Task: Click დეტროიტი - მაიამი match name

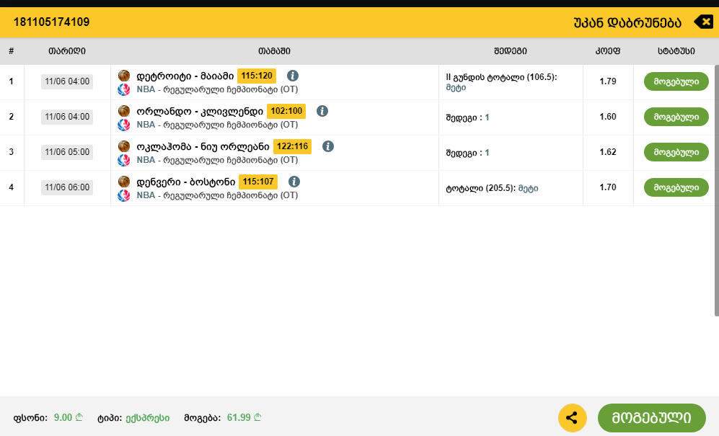Action: click(x=185, y=76)
